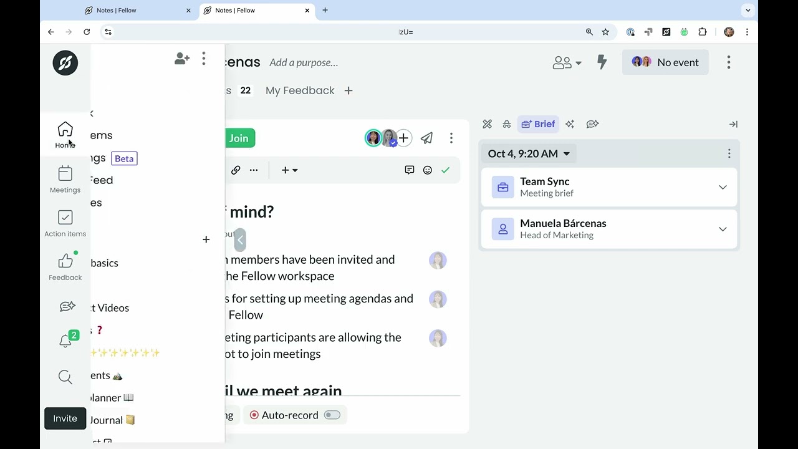Open more formatting ellipsis in toolbar
The width and height of the screenshot is (798, 449).
point(254,170)
